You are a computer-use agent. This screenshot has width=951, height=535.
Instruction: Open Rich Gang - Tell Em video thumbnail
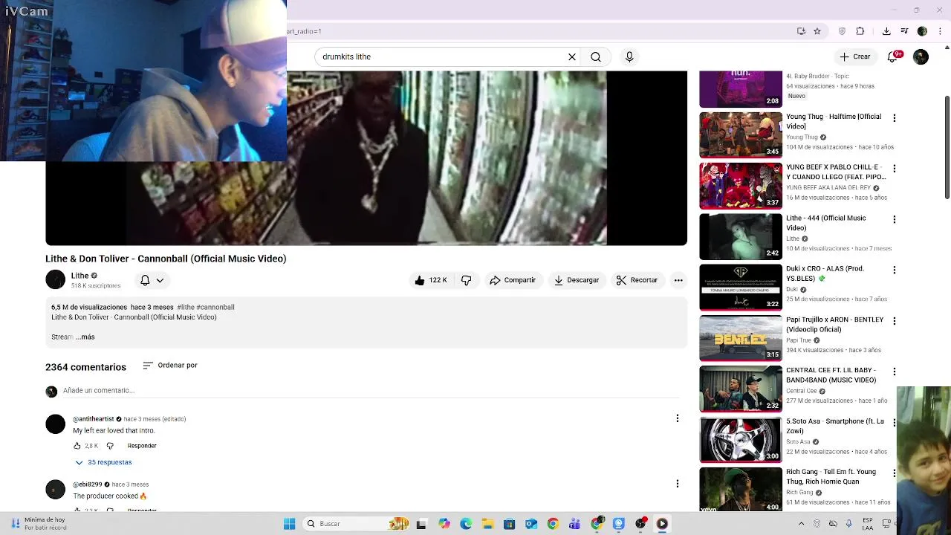coord(741,488)
